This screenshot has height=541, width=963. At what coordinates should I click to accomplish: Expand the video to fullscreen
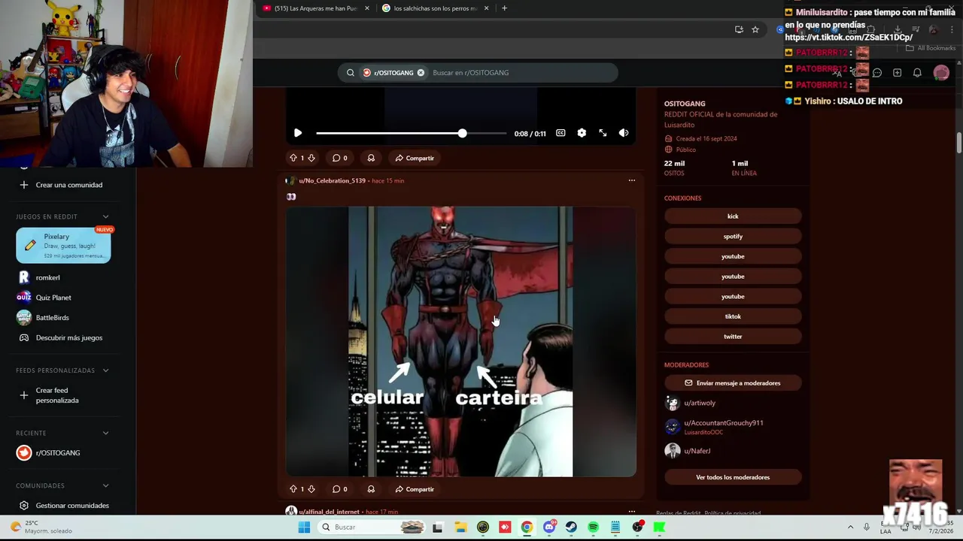coord(603,133)
